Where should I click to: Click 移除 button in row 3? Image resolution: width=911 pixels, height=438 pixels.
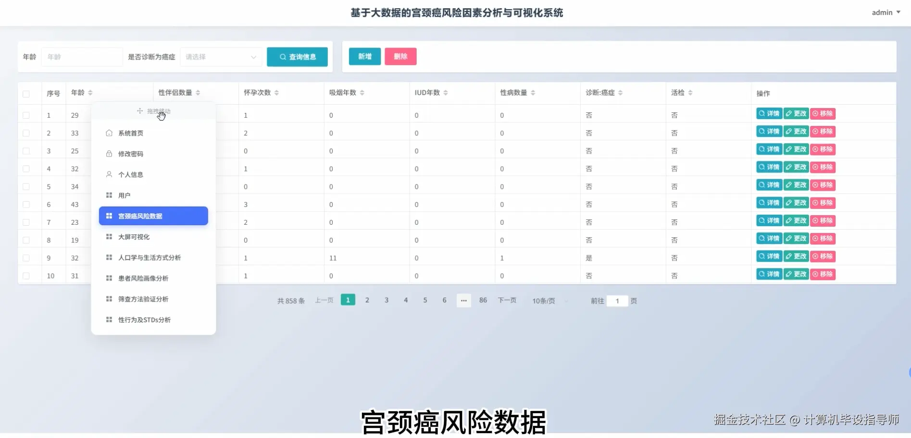pos(823,149)
